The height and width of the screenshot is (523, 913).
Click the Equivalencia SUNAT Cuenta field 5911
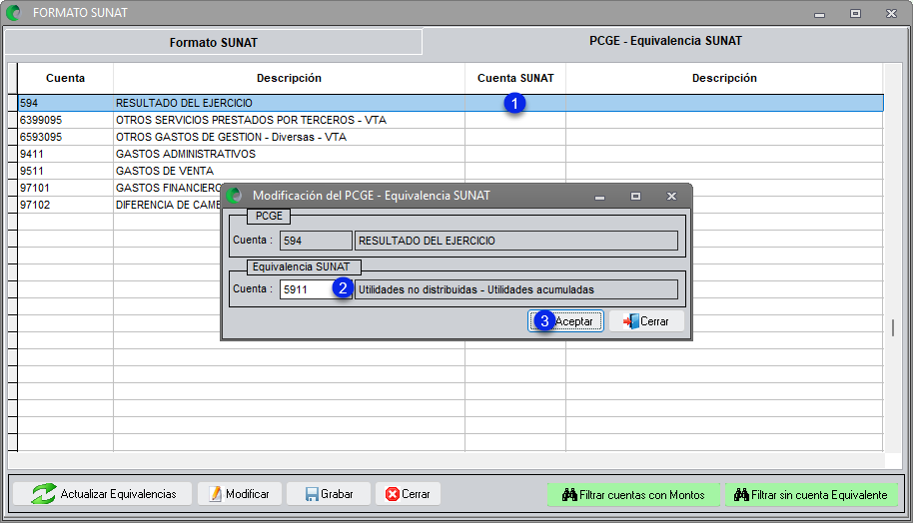point(315,289)
